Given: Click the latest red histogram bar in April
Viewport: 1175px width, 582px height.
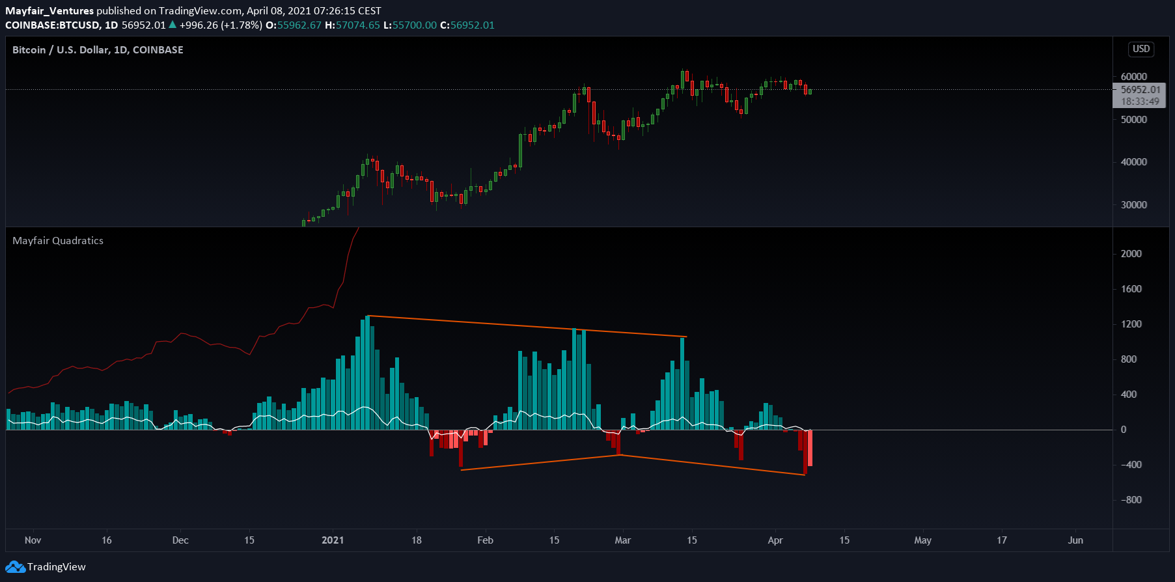Looking at the screenshot, I should pyautogui.click(x=810, y=448).
